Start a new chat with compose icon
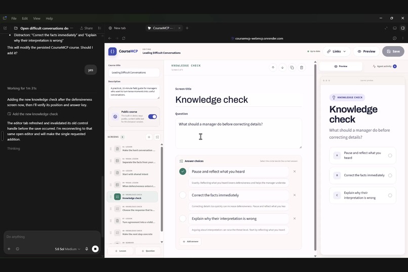The width and height of the screenshot is (408, 272). (5, 28)
